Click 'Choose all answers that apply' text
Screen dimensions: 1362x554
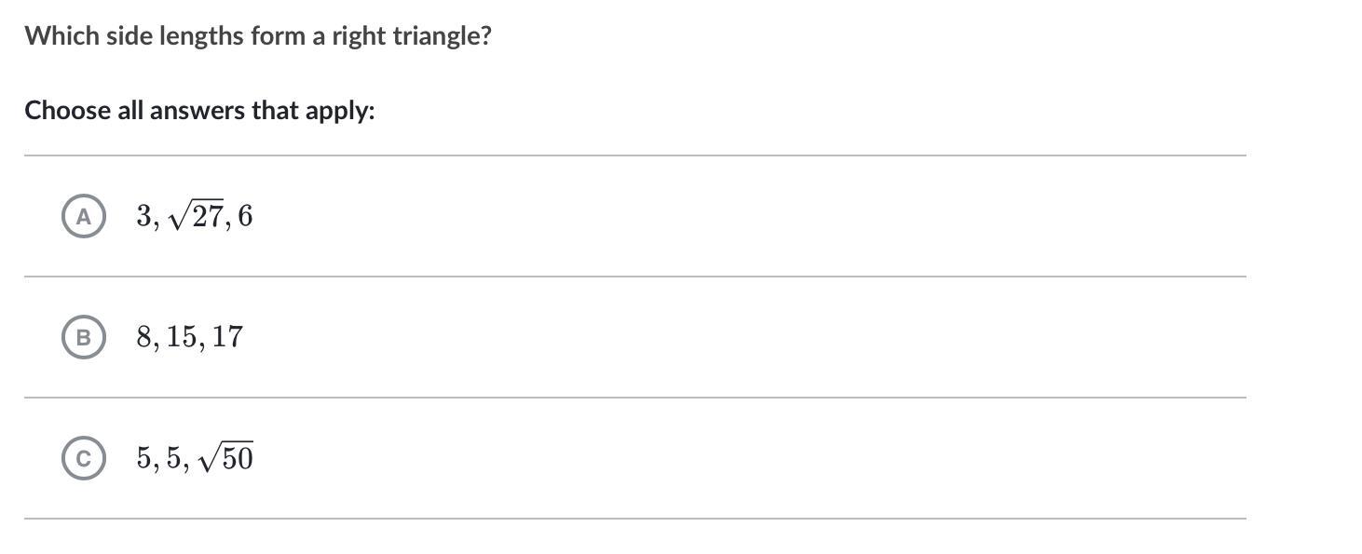[x=199, y=111]
